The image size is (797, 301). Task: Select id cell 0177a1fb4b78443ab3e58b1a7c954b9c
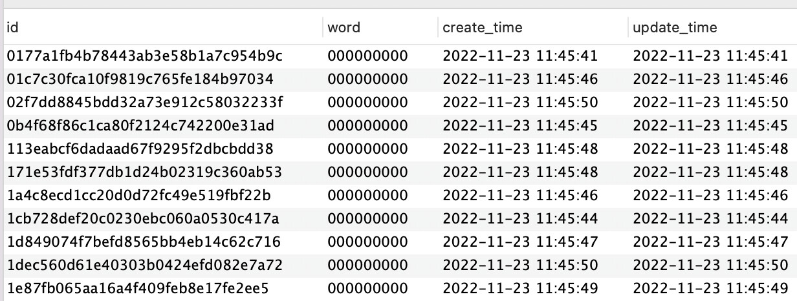[x=145, y=56]
